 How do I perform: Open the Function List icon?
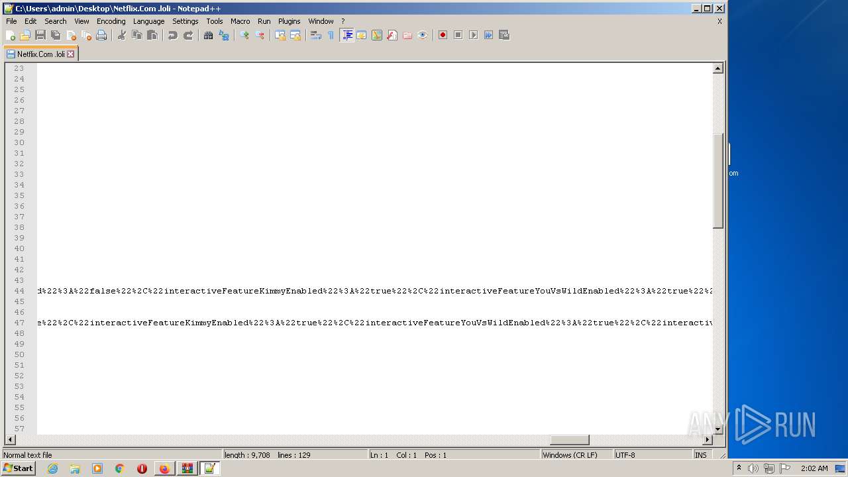tap(392, 35)
